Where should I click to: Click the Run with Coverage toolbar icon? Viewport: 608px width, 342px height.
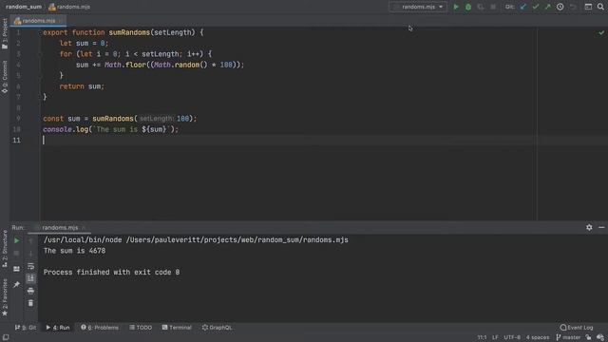click(481, 7)
